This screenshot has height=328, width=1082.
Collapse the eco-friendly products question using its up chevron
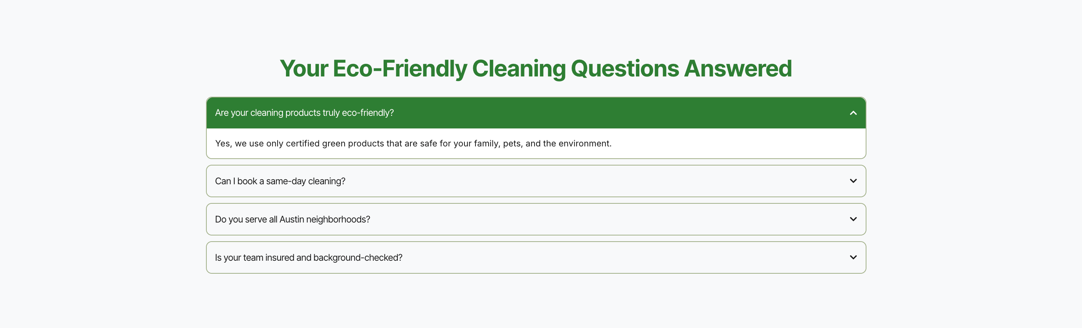(x=853, y=113)
